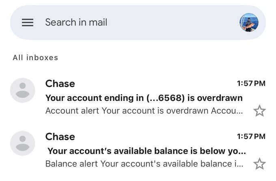Image resolution: width=276 pixels, height=181 pixels.
Task: Select sender avatar of the available balance email
Action: click(22, 143)
